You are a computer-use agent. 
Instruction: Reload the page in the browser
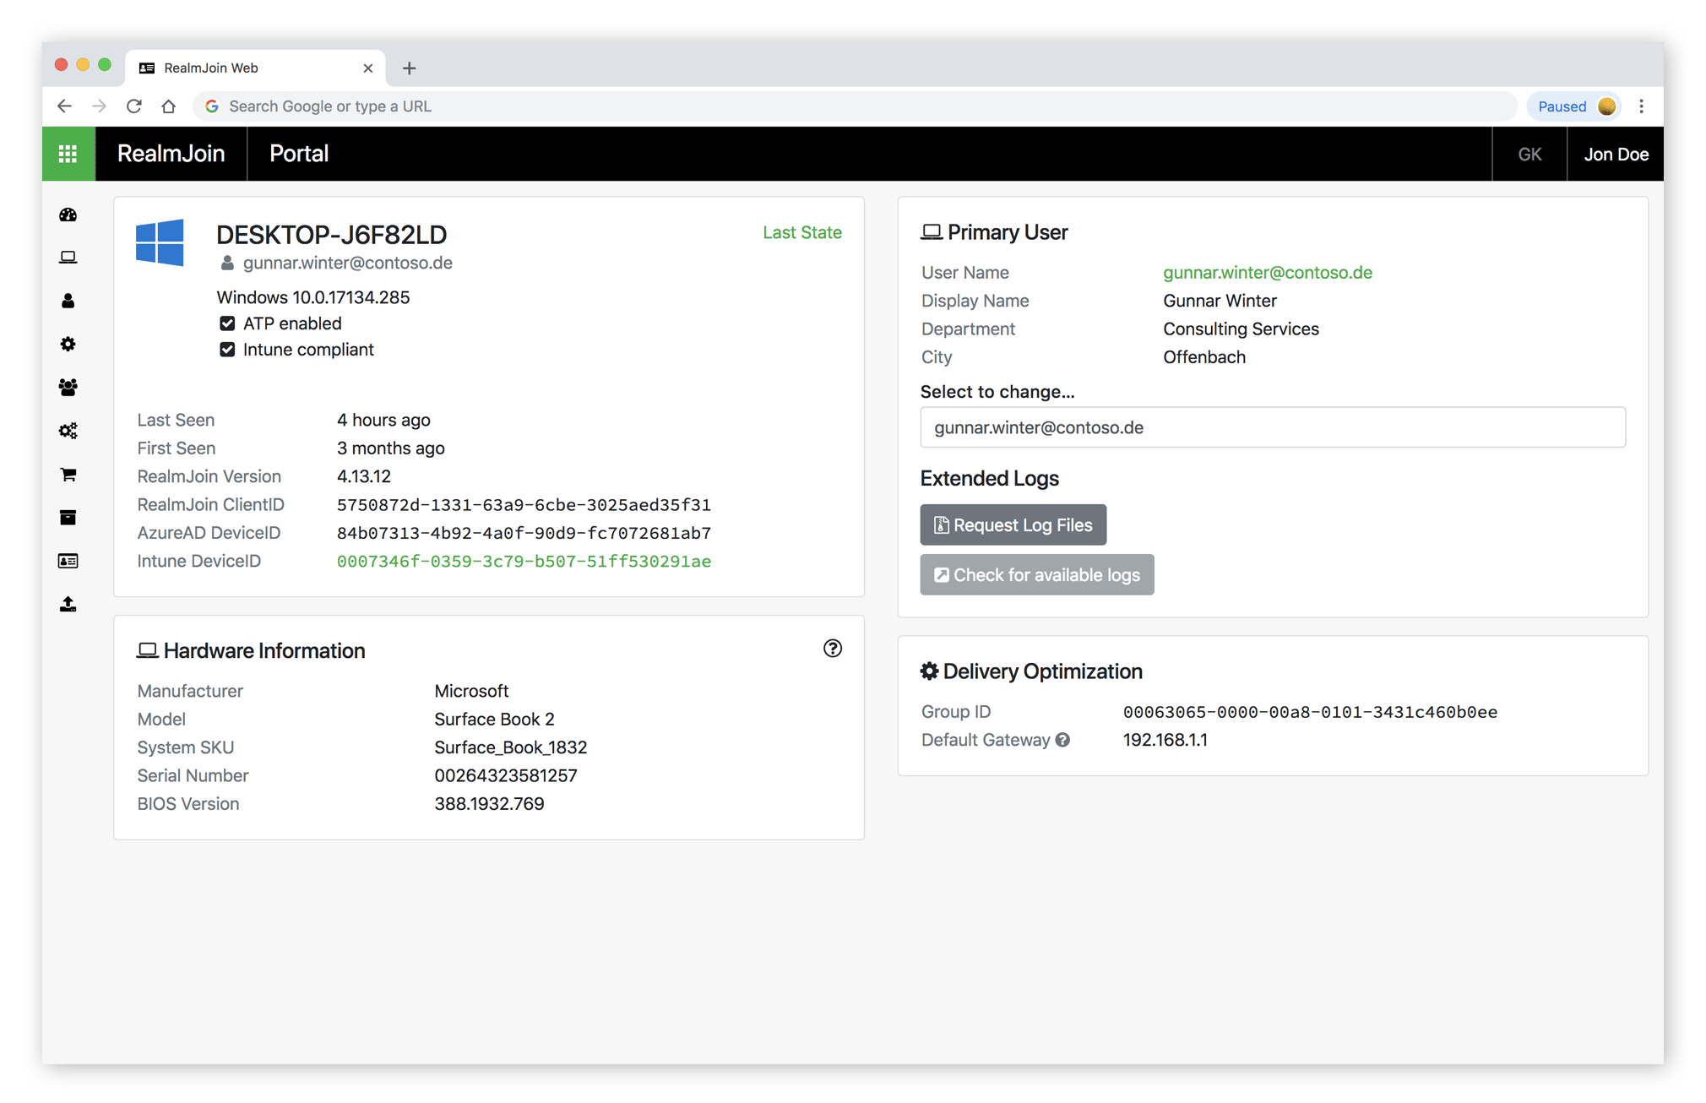tap(134, 106)
